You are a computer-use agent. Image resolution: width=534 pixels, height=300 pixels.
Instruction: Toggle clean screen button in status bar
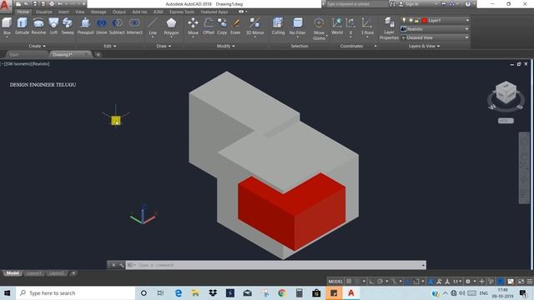coord(521,282)
